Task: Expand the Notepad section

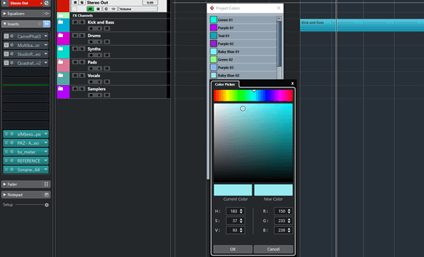Action: [x=4, y=195]
